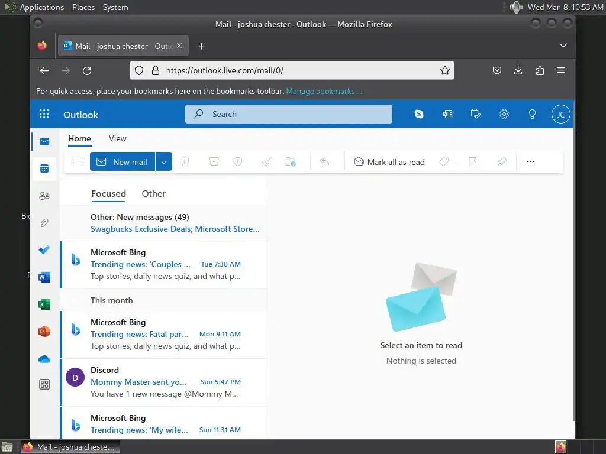The width and height of the screenshot is (606, 454).
Task: Open the Firefox hamburger menu
Action: click(561, 70)
